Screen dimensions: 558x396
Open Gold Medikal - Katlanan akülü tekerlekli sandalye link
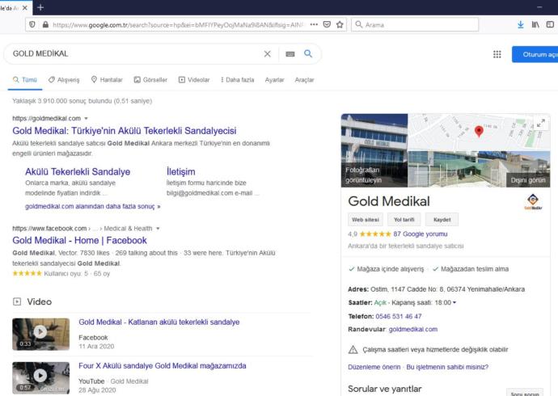click(x=159, y=322)
